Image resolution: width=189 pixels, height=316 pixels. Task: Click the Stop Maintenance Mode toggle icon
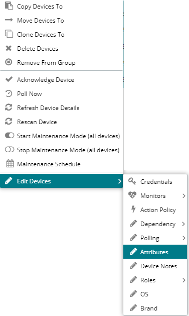10,150
